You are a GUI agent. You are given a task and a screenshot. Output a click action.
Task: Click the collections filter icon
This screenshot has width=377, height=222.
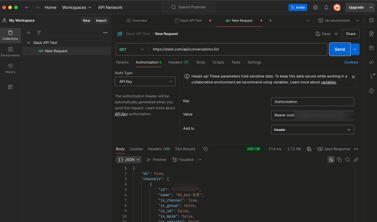click(39, 33)
